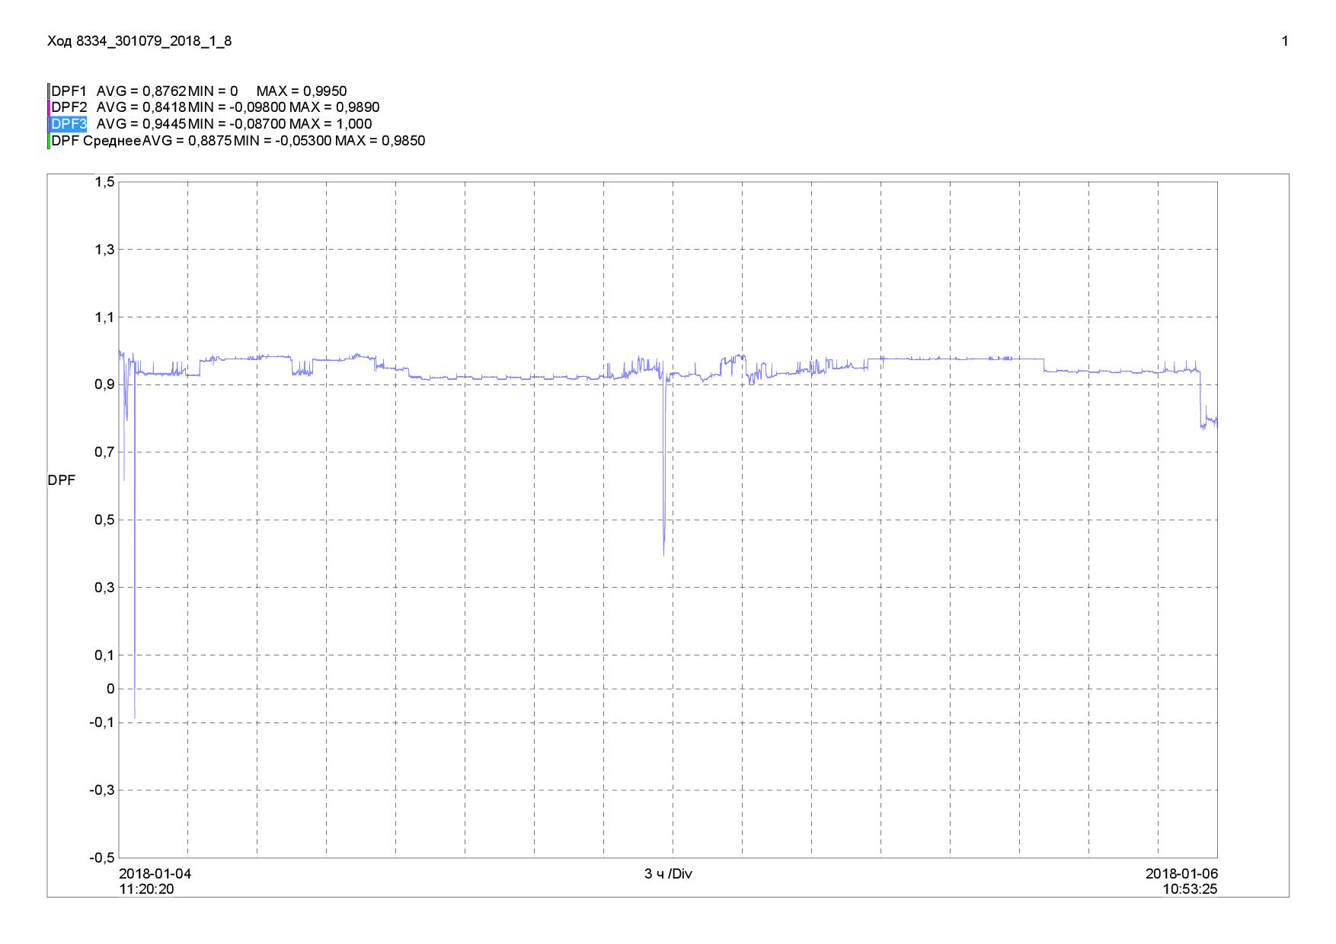
Task: Click the DPF1 AVG = 0,8762 value
Action: 141,91
